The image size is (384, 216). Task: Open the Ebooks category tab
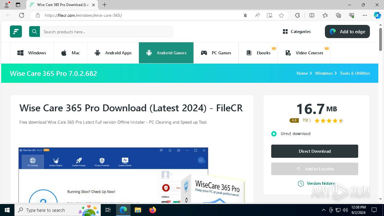[258, 53]
